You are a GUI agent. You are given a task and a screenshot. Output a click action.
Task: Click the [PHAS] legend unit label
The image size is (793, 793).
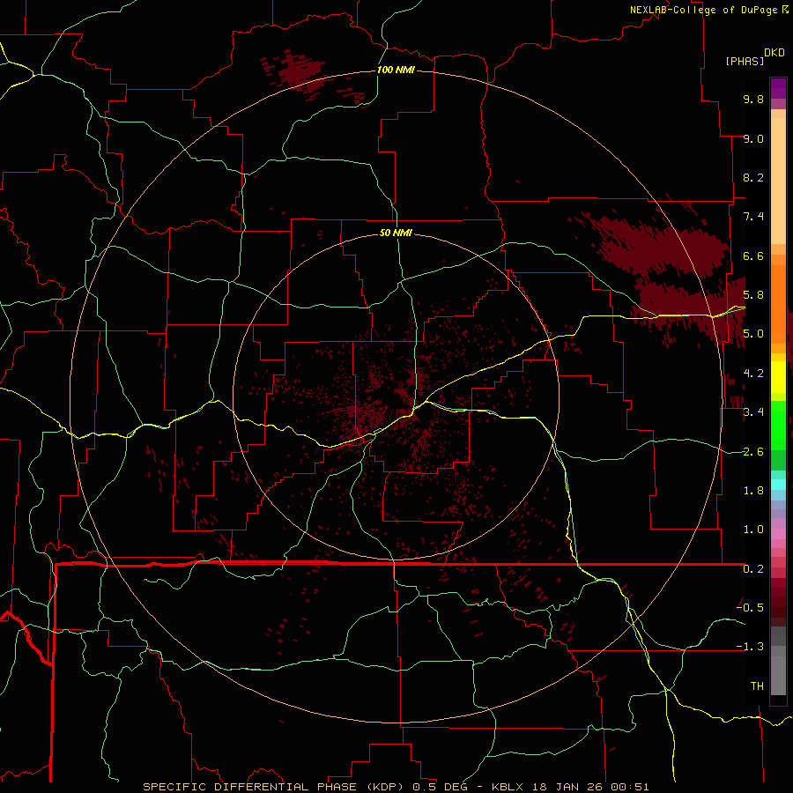click(x=745, y=61)
